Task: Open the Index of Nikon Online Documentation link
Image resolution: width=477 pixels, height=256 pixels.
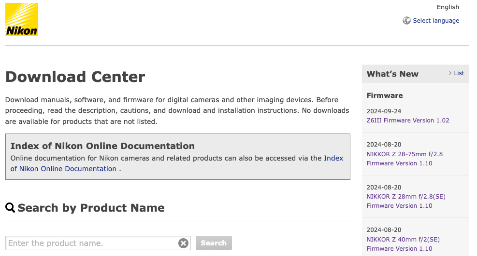Action: coord(177,163)
